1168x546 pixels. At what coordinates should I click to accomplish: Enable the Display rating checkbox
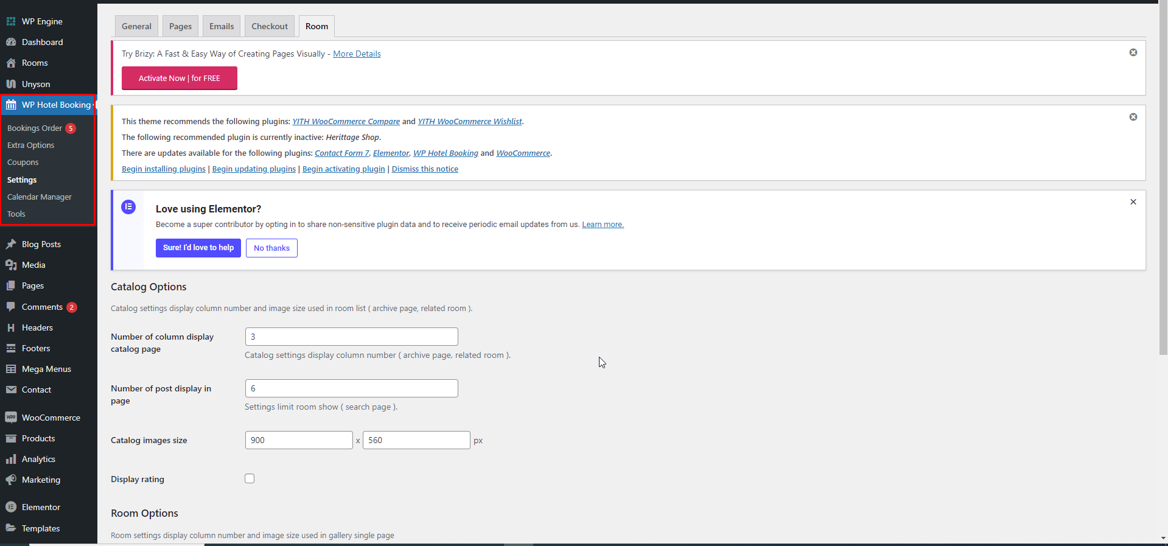tap(250, 478)
